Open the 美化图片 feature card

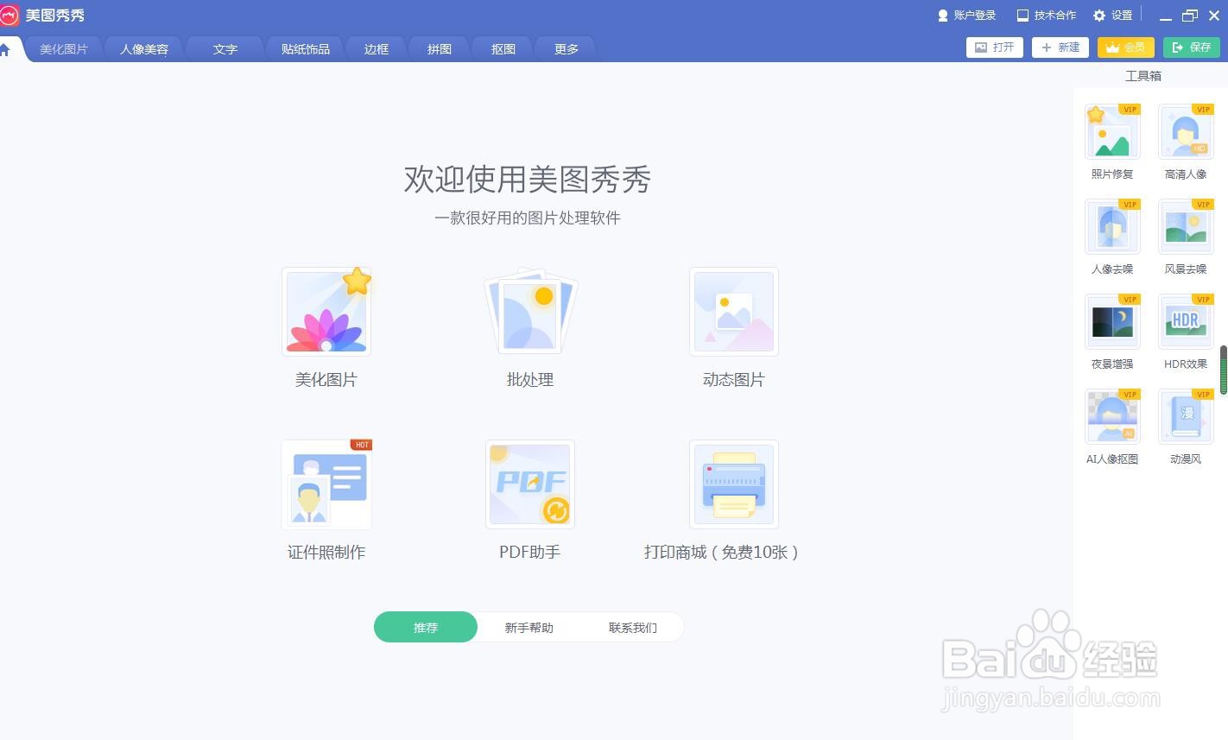pyautogui.click(x=326, y=328)
